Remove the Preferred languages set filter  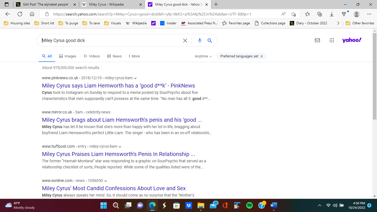(262, 56)
